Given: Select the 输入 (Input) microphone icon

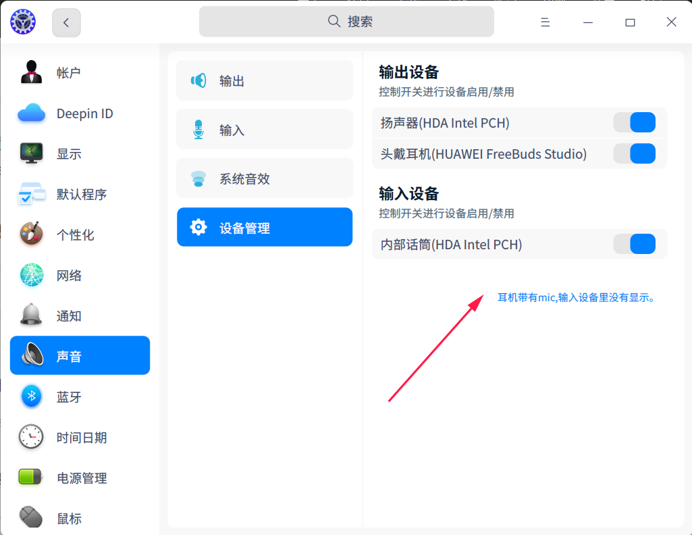Looking at the screenshot, I should 198,129.
